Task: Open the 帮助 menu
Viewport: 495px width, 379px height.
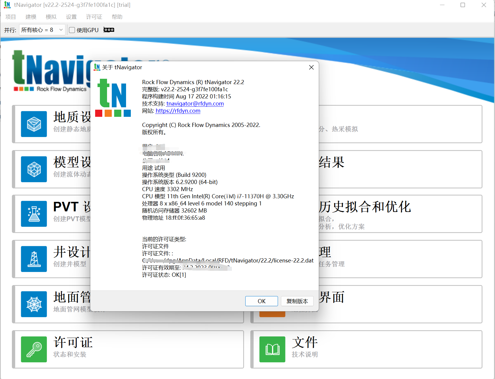Action: tap(117, 17)
